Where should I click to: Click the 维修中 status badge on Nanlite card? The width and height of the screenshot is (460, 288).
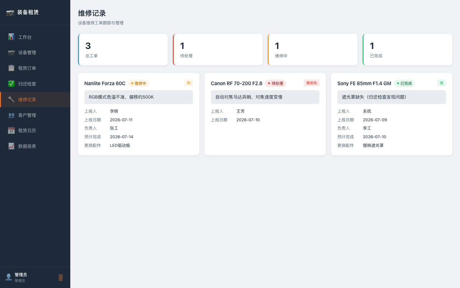pos(139,84)
